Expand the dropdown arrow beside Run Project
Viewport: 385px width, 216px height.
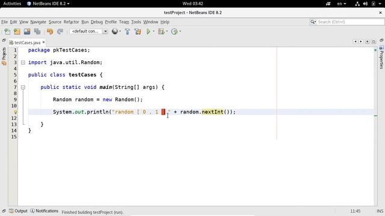(x=154, y=31)
